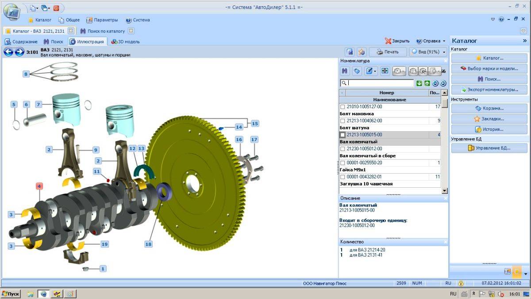Open Корзина... in the sidebar
This screenshot has height=299, width=531.
coord(489,108)
